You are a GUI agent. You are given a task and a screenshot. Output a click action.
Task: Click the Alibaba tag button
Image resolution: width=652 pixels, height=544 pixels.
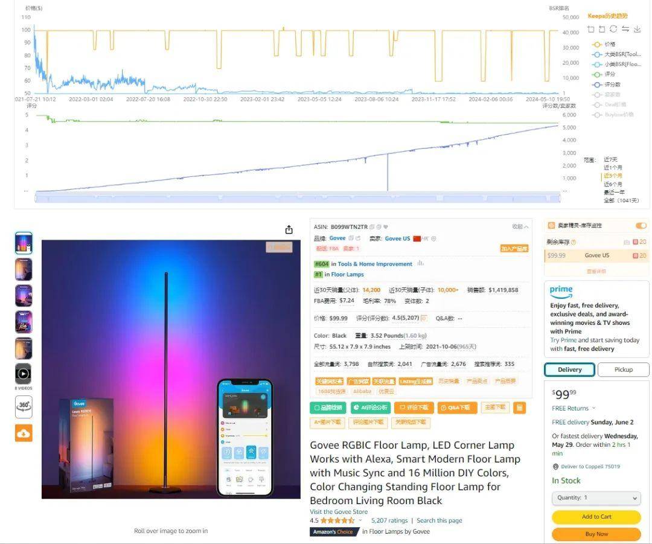point(362,391)
